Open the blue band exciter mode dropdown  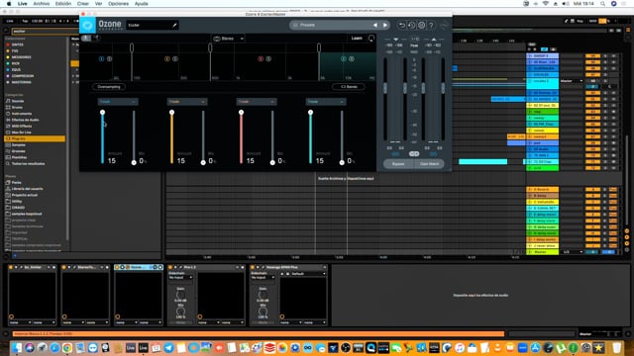118,102
